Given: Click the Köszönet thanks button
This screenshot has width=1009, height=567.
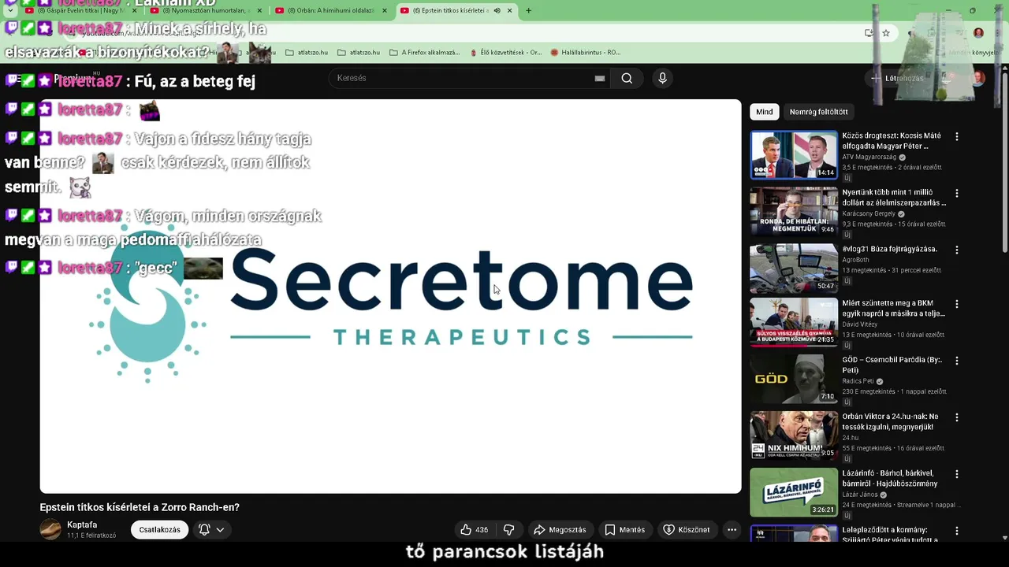Looking at the screenshot, I should click(x=687, y=530).
